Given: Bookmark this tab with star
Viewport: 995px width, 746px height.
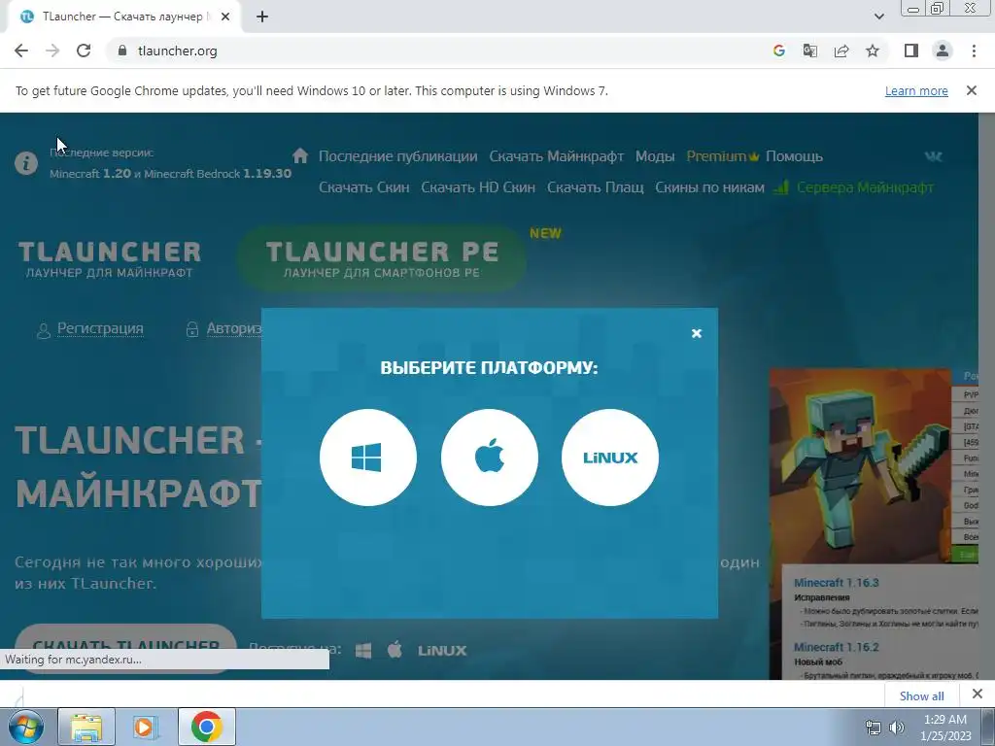Looking at the screenshot, I should coord(873,51).
